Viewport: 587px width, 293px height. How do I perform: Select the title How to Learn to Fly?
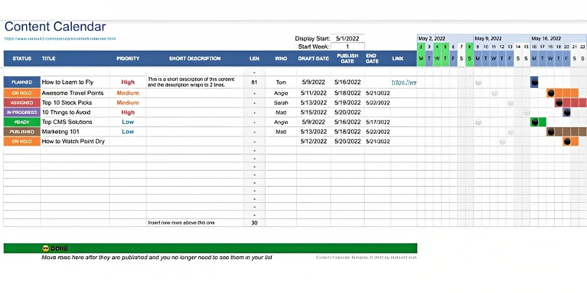click(68, 82)
